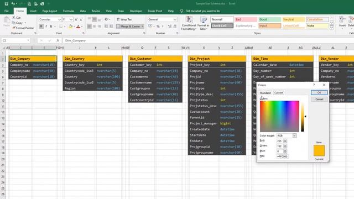
Task: Pick a color in the spectrum field
Action: [x=279, y=117]
